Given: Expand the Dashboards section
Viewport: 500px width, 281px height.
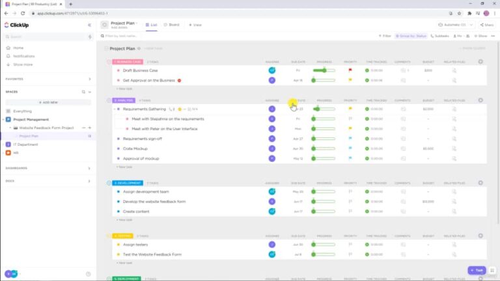Looking at the screenshot, I should [x=89, y=168].
